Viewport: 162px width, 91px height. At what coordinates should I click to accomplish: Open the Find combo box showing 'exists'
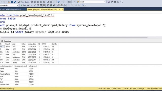click(x=93, y=2)
